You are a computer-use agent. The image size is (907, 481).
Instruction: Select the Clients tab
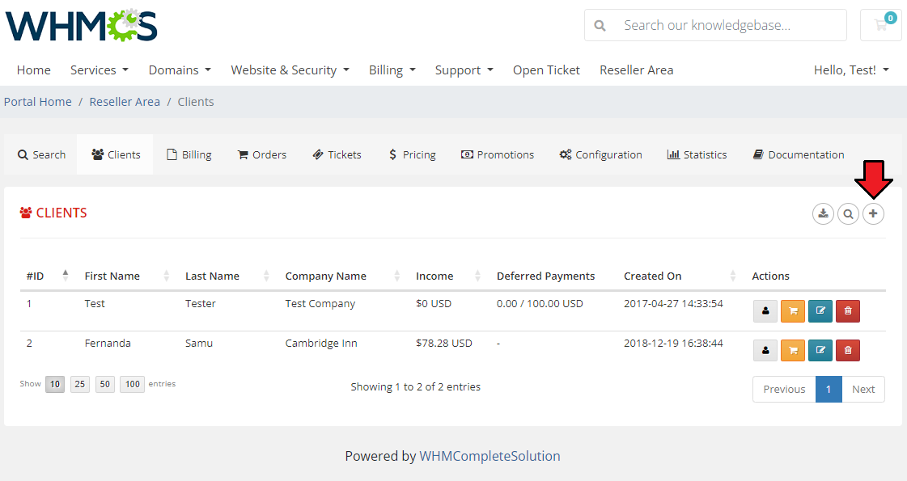(115, 154)
